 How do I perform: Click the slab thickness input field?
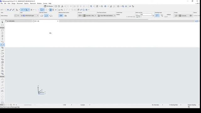click(x=146, y=15)
